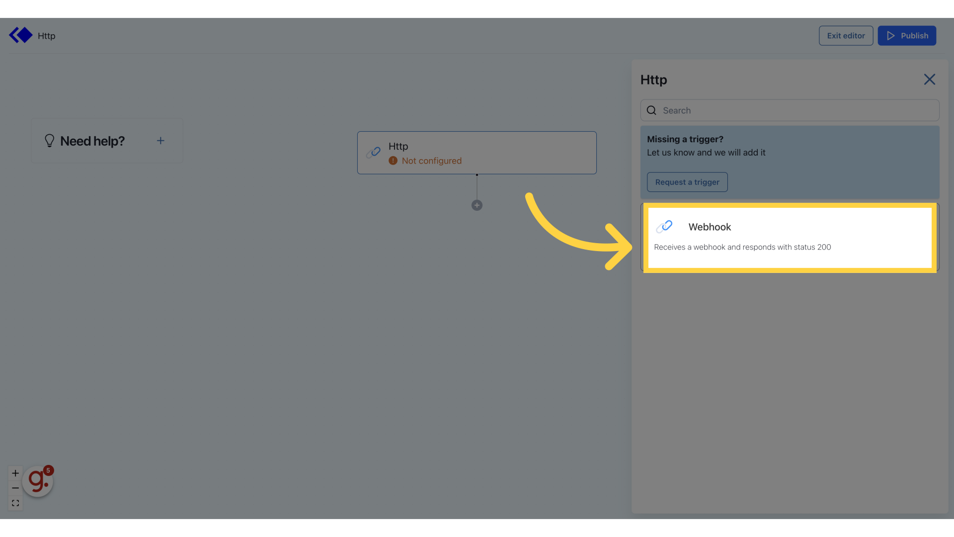Click the Http flow title
The image size is (954, 537).
47,36
